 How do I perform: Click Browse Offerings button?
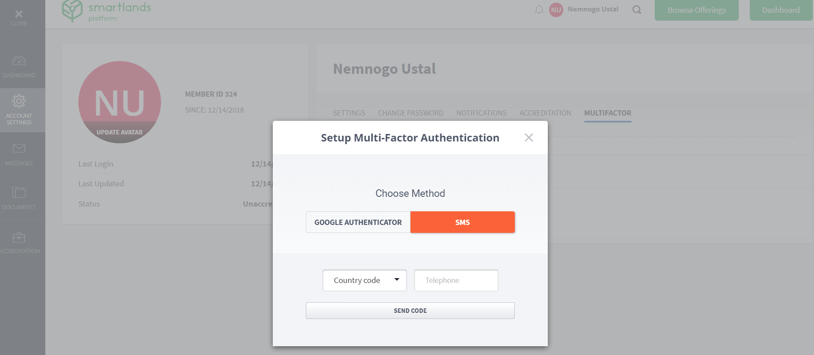(x=697, y=10)
